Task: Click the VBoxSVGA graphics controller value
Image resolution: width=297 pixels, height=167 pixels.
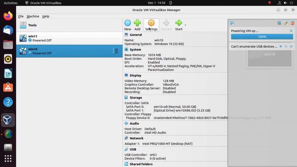Action: pos(171,84)
